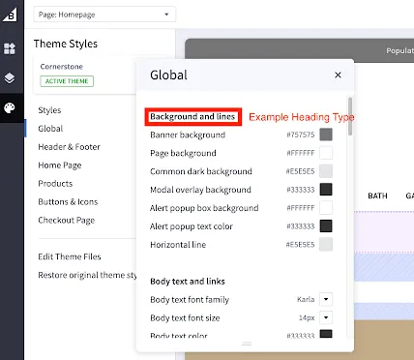The height and width of the screenshot is (360, 414).
Task: Click Common dark background color swatch
Action: point(326,171)
